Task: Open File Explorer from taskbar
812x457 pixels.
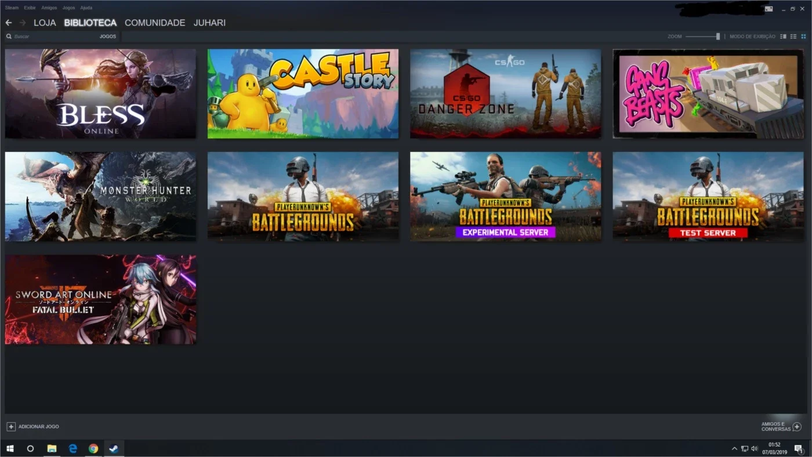Action: pyautogui.click(x=52, y=448)
